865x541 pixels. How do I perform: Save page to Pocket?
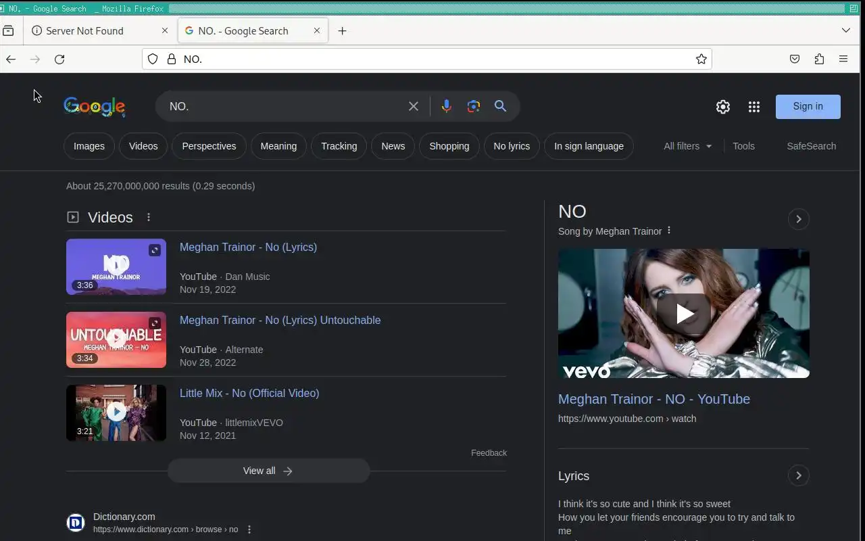point(795,60)
